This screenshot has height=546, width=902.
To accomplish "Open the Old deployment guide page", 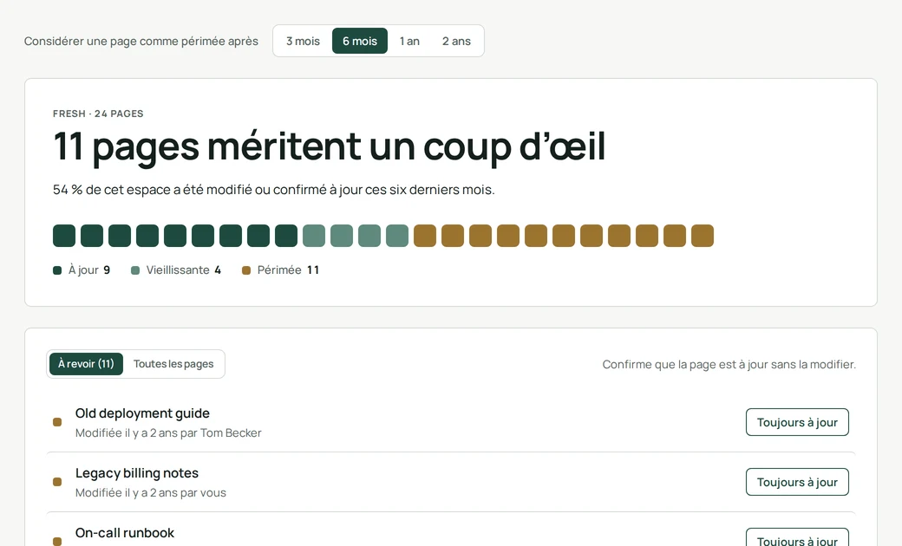I will (x=142, y=413).
